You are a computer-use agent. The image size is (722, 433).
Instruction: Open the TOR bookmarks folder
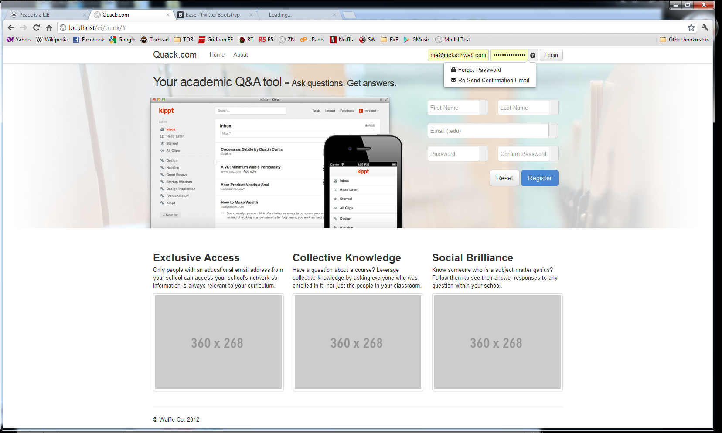184,40
